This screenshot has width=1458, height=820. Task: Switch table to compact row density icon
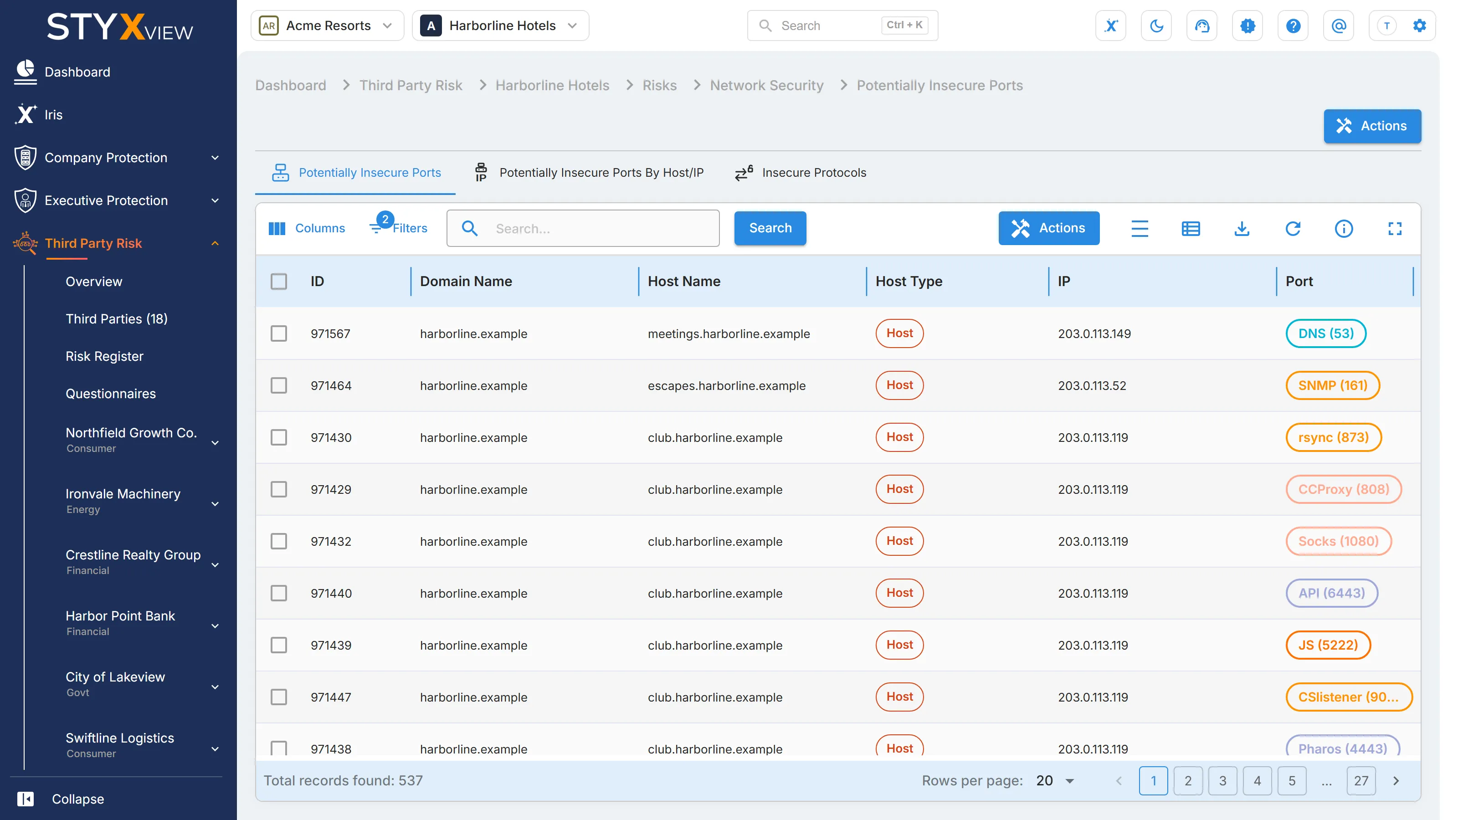[1140, 228]
